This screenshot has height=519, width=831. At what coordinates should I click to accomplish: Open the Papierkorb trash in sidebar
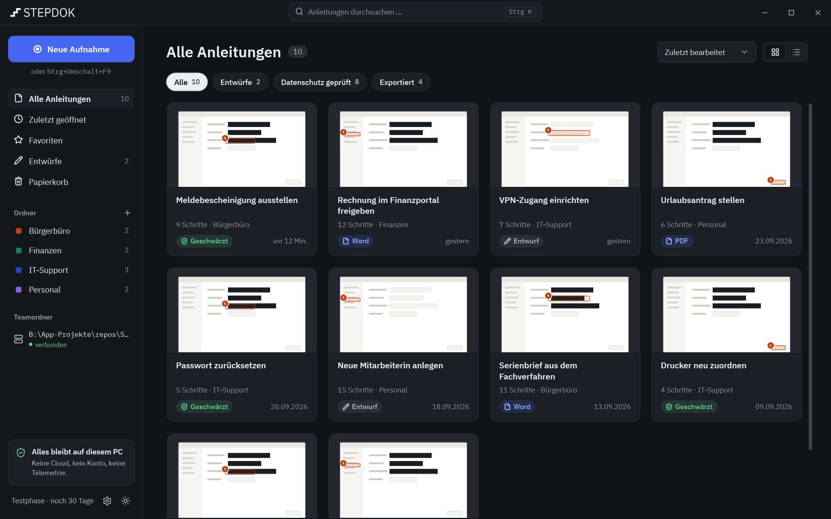[x=71, y=182]
